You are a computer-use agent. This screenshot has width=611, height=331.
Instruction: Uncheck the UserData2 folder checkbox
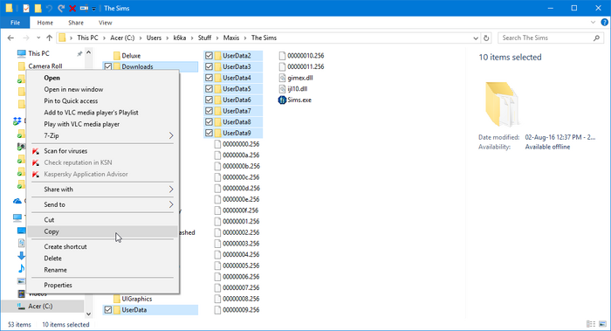coord(209,56)
